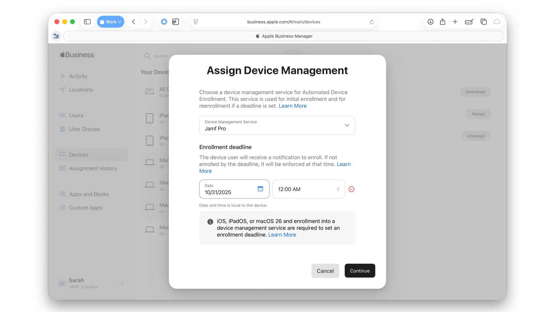Remove the enrollment deadline with the red minus
The height and width of the screenshot is (312, 555).
tap(351, 189)
